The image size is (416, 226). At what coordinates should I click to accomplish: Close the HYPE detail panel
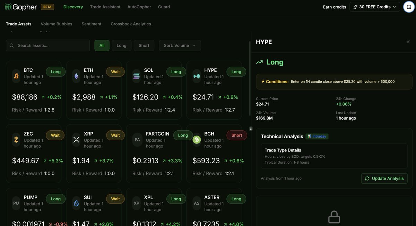[x=408, y=42]
